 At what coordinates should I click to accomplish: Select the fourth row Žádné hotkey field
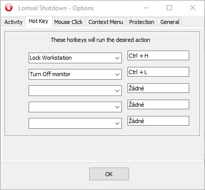point(158,104)
